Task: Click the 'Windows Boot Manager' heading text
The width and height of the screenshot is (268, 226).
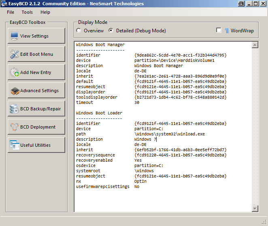Action: pos(100,45)
